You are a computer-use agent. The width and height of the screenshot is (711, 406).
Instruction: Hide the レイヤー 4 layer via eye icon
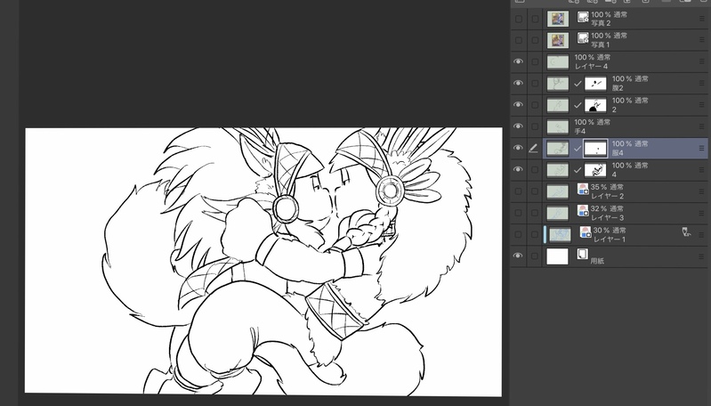tap(518, 61)
